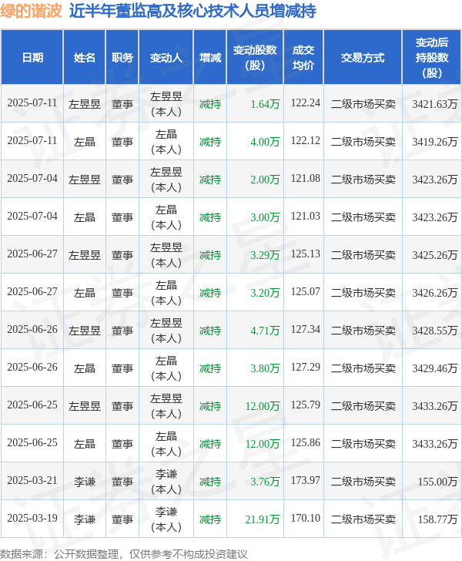This screenshot has height=561, width=462.
Task: Click 左昱昱 name in the 1.64万 row
Action: pos(85,104)
